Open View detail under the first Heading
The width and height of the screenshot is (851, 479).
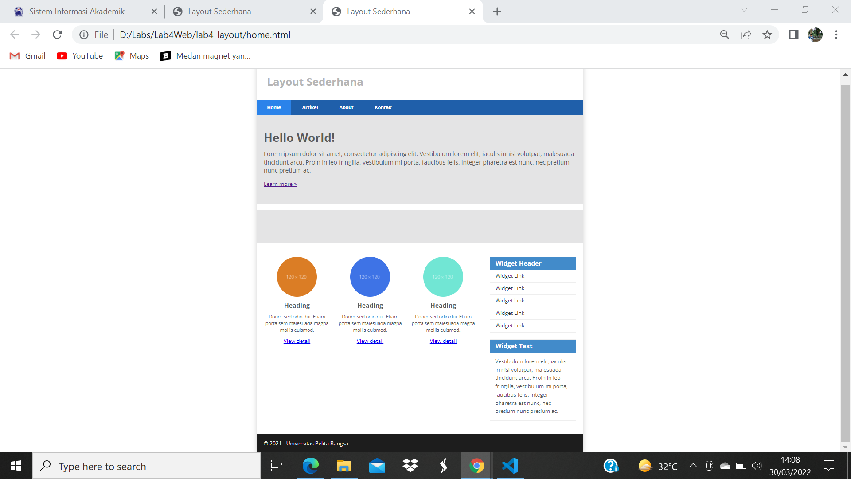coord(297,341)
